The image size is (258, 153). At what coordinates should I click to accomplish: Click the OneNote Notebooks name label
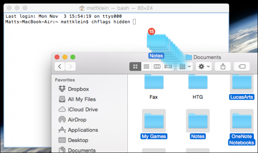click(x=242, y=140)
